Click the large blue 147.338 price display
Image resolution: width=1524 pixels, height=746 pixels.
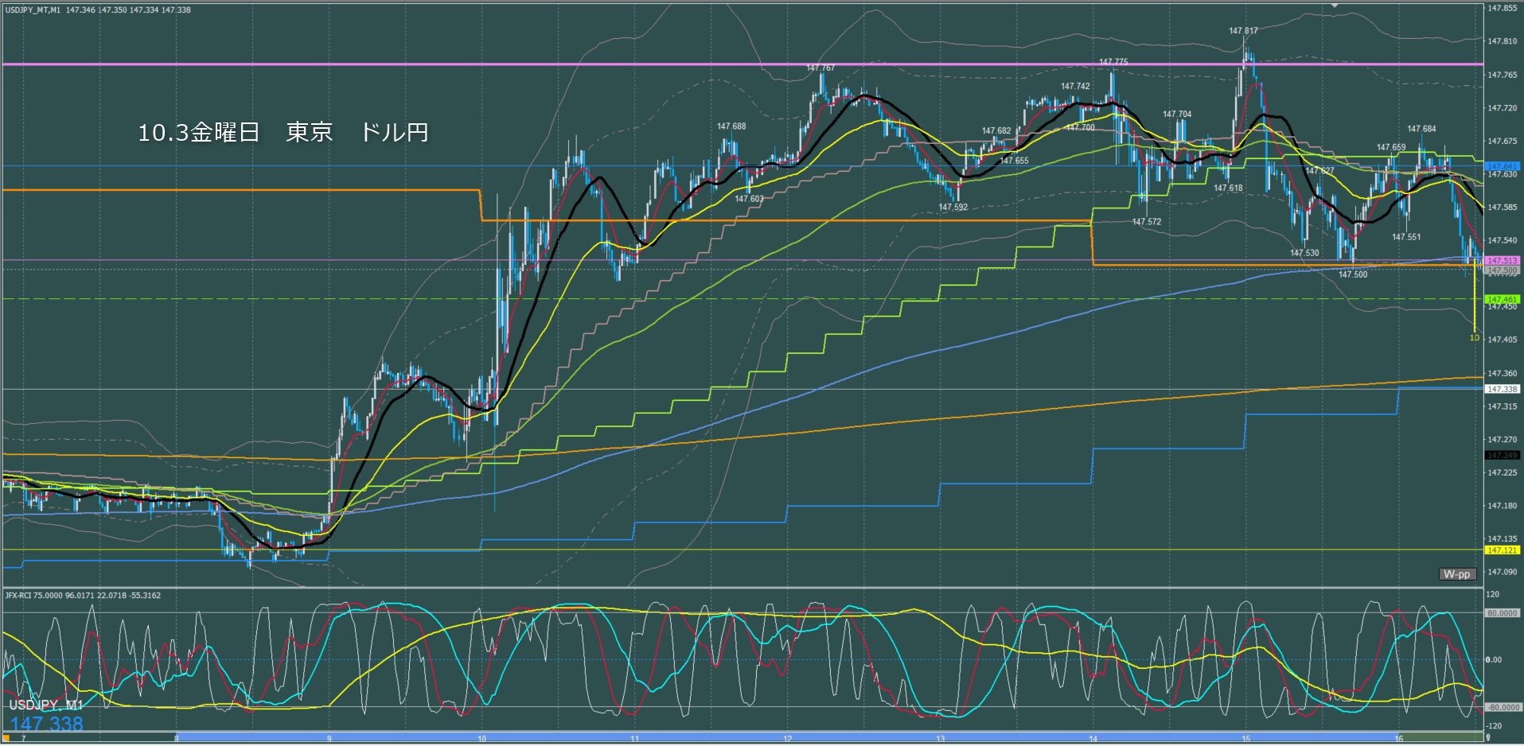point(47,724)
